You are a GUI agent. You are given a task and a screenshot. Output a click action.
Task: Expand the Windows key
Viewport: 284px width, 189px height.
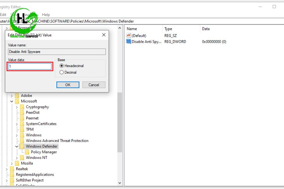pyautogui.click(x=17, y=135)
